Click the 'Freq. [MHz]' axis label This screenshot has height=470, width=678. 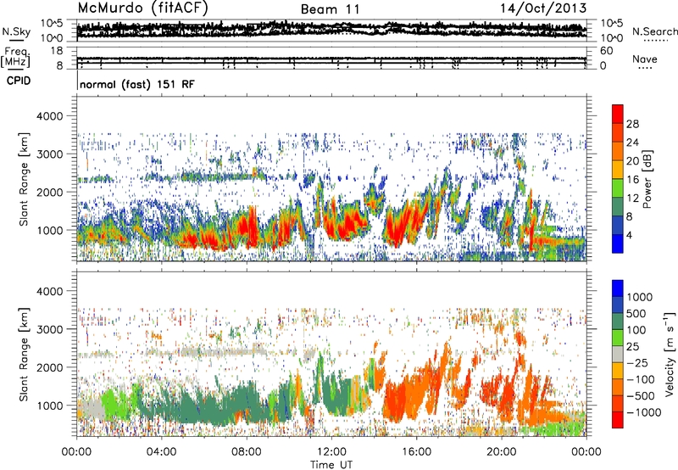pyautogui.click(x=16, y=57)
